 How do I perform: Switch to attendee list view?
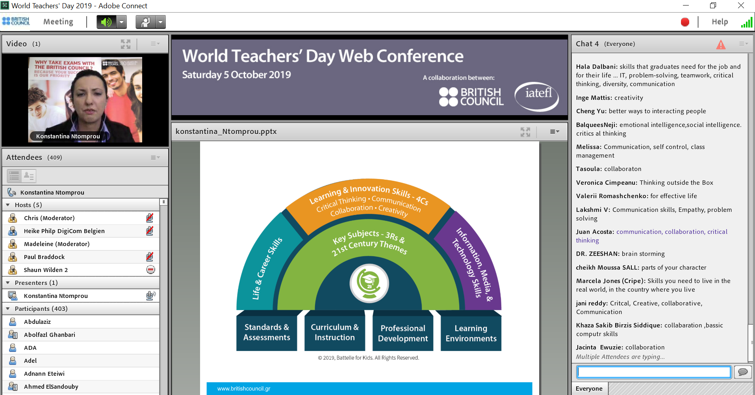point(15,176)
